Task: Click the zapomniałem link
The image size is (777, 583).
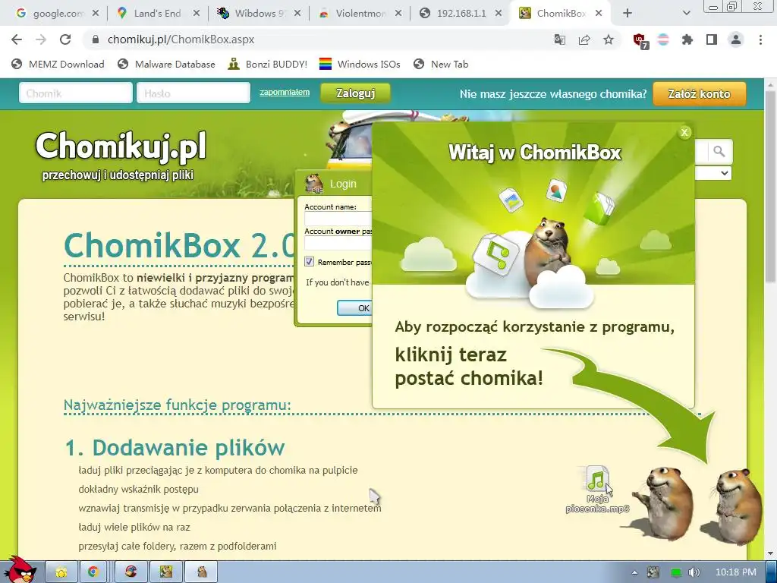Action: coord(285,92)
